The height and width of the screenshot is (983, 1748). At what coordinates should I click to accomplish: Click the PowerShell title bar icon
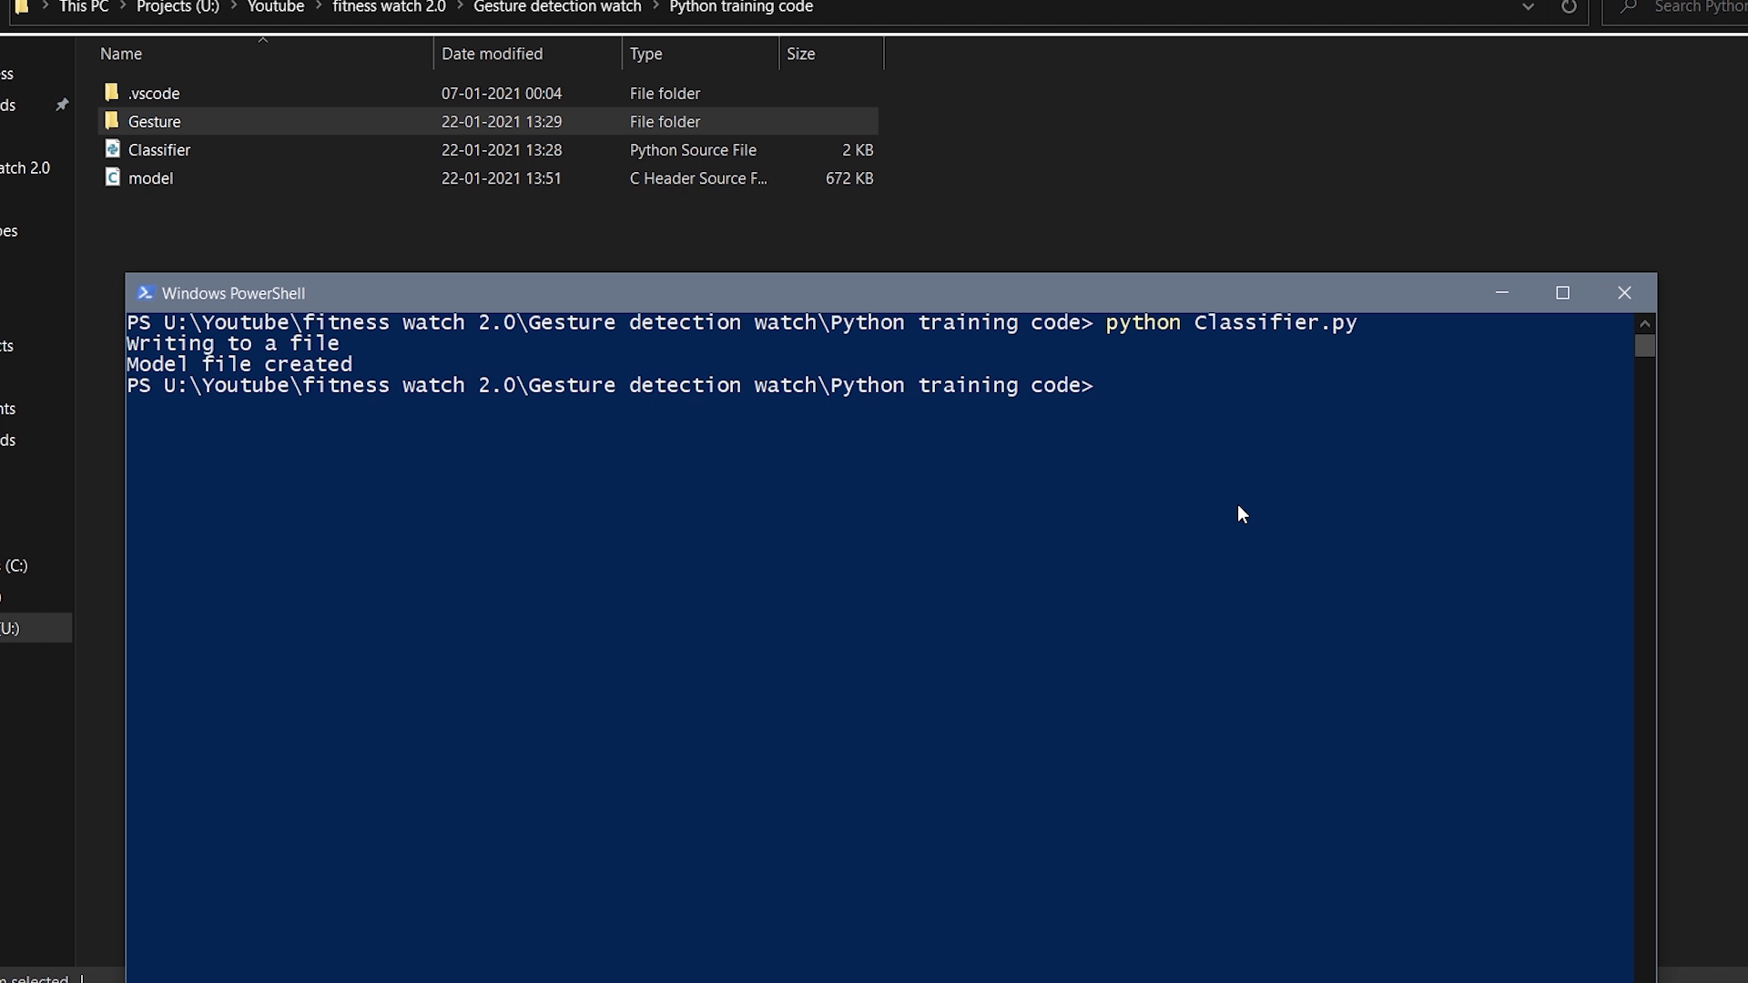pos(144,293)
